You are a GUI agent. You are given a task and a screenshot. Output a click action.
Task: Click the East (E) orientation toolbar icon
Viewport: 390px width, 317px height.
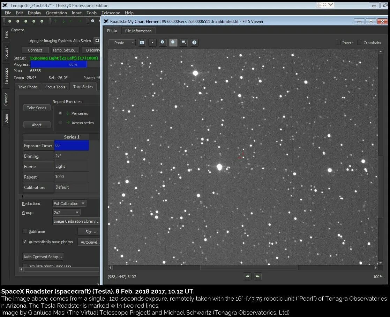tap(18, 21)
